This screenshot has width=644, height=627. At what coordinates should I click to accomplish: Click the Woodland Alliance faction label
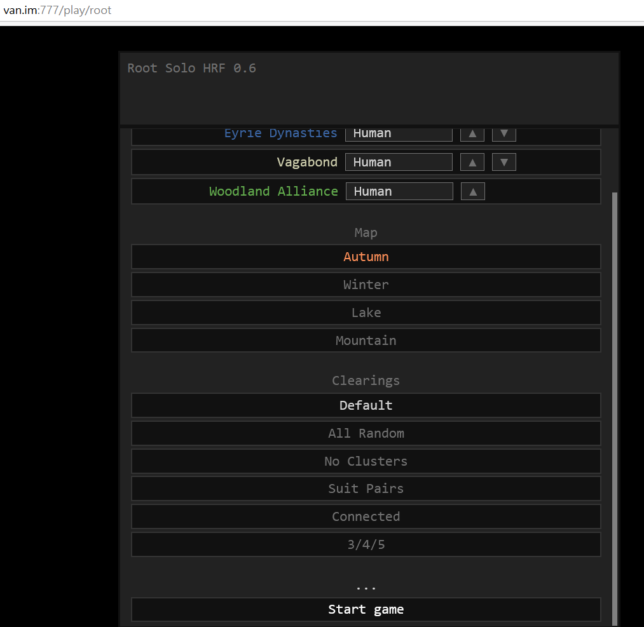point(273,191)
